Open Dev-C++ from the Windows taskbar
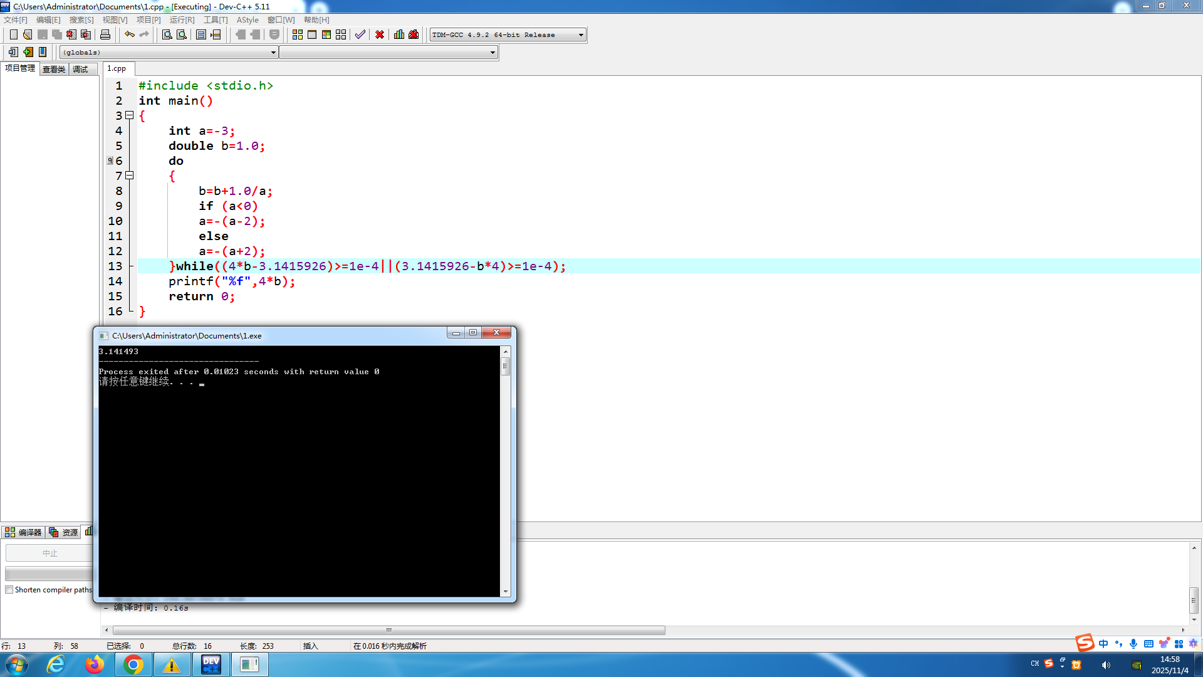1203x677 pixels. point(211,664)
